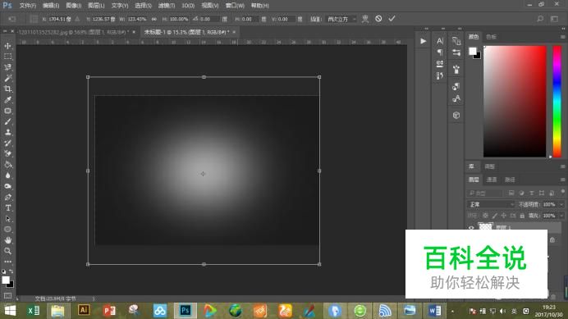Open the Image menu
The width and height of the screenshot is (568, 319).
click(74, 6)
